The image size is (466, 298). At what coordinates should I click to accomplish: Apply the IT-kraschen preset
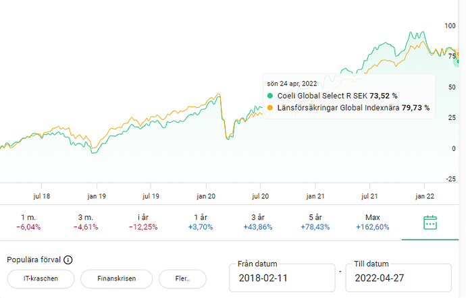(40, 278)
